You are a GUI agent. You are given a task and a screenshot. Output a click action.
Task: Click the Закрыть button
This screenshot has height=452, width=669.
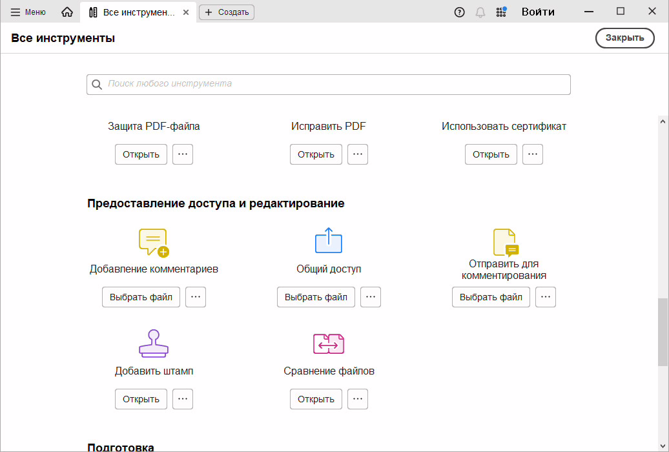[624, 37]
